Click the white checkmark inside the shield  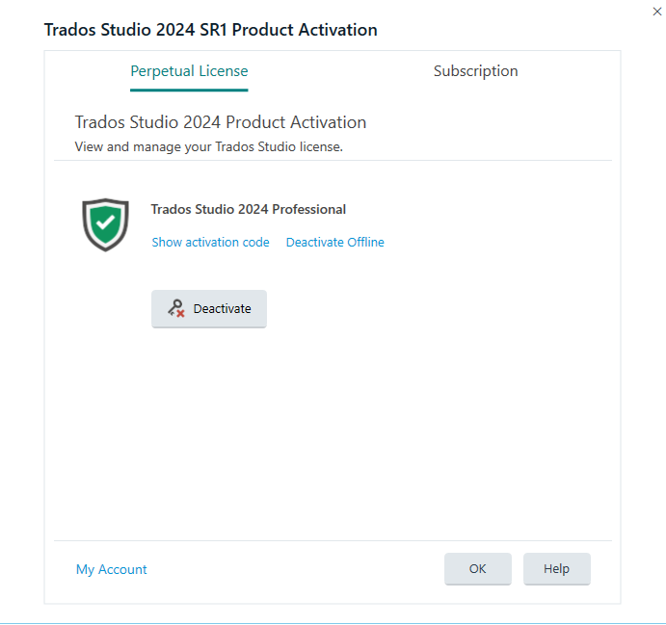(105, 223)
